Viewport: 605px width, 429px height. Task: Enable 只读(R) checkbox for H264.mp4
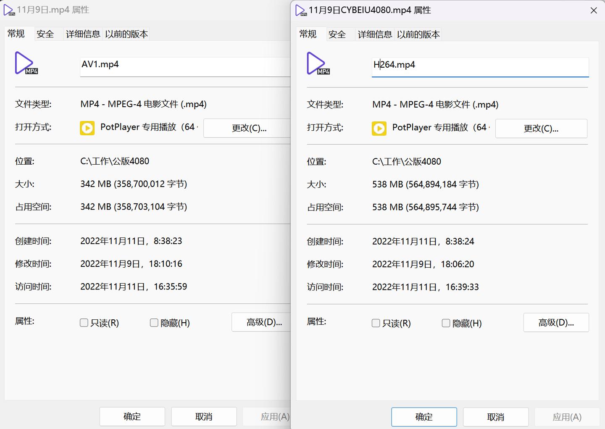pos(376,323)
